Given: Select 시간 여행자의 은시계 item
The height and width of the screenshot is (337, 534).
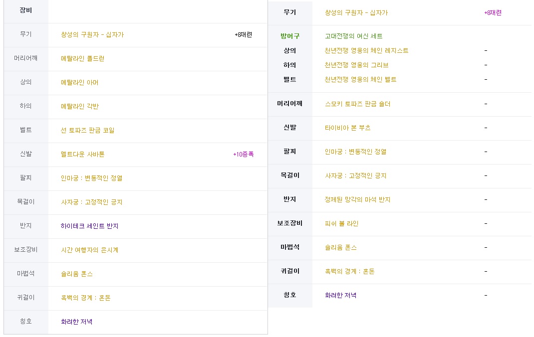Looking at the screenshot, I should pyautogui.click(x=89, y=250).
